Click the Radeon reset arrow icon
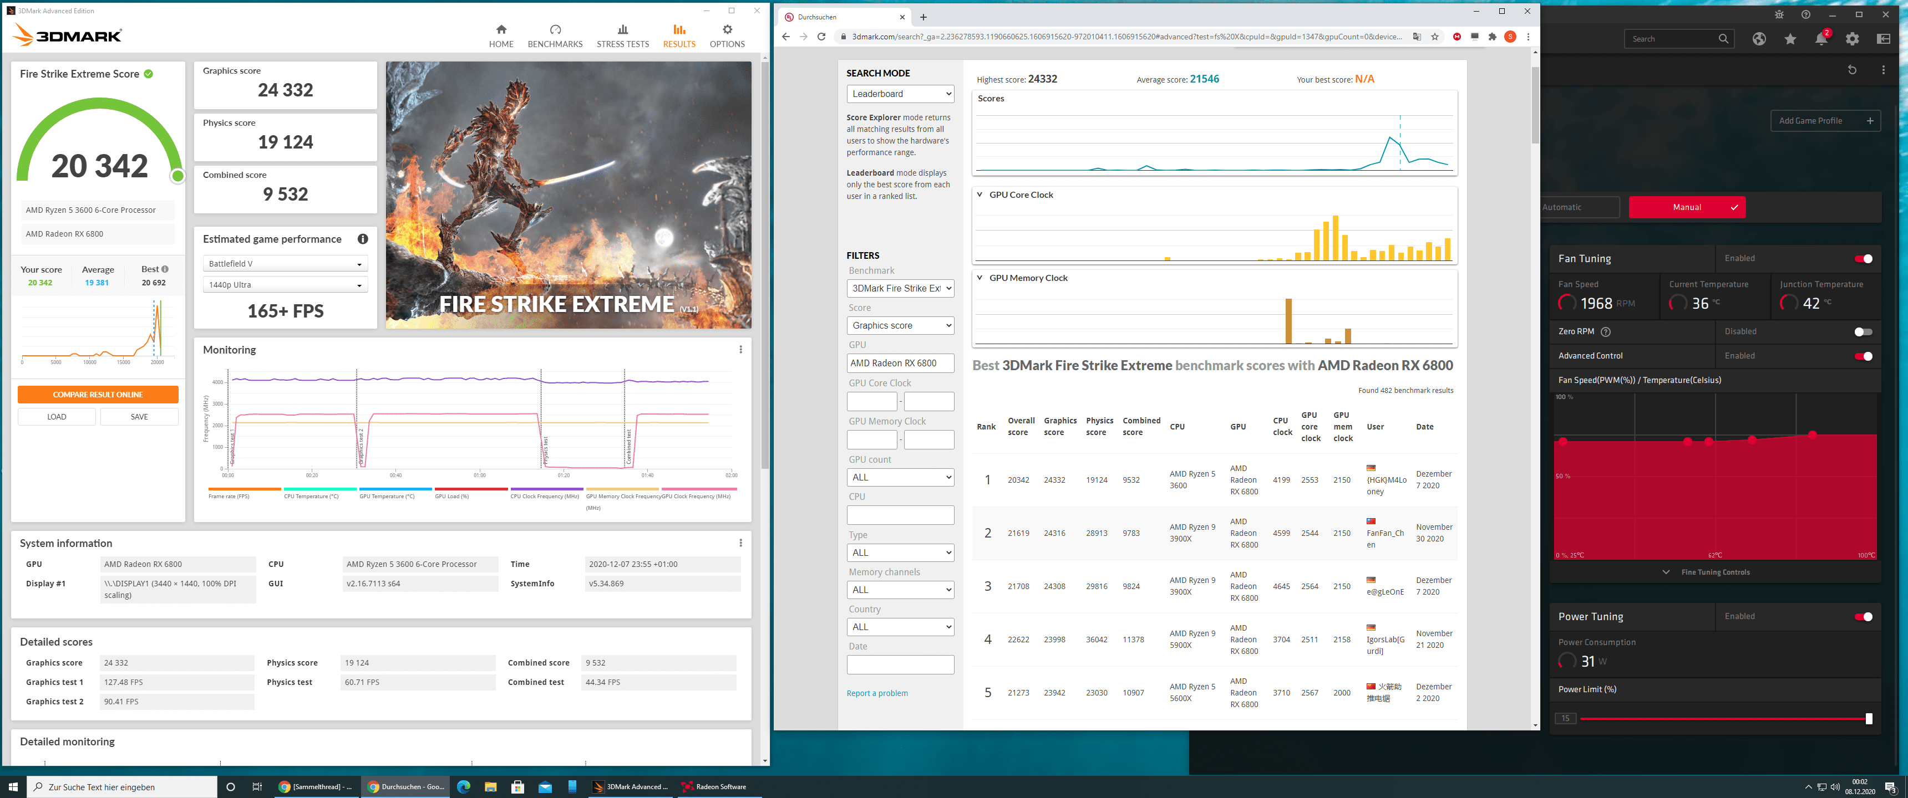The width and height of the screenshot is (1908, 798). pyautogui.click(x=1852, y=70)
